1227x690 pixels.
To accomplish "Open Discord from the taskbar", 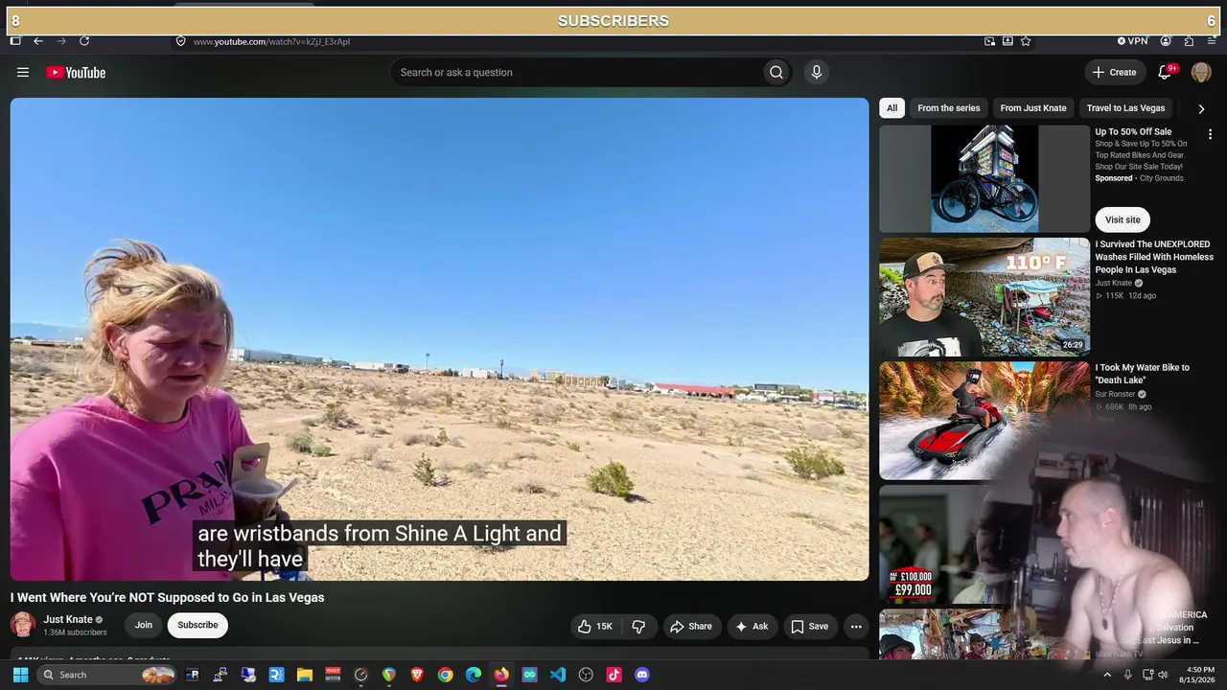I will pyautogui.click(x=642, y=675).
